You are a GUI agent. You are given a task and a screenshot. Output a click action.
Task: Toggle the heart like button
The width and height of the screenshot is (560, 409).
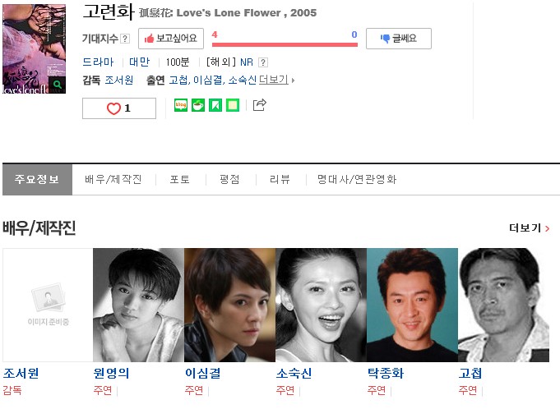pos(119,108)
